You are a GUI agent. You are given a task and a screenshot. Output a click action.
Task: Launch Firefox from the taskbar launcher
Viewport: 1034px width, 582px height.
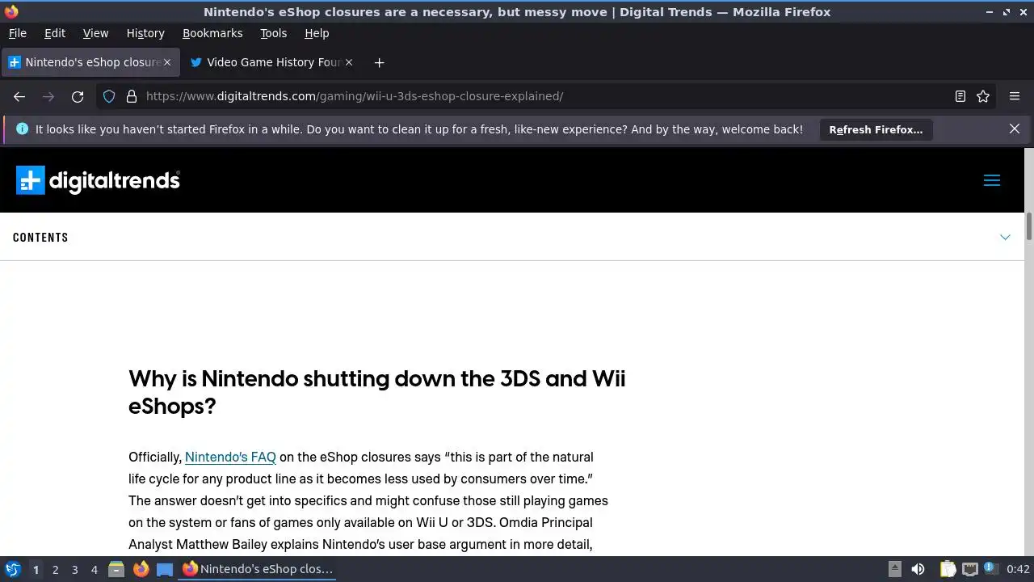pos(141,569)
